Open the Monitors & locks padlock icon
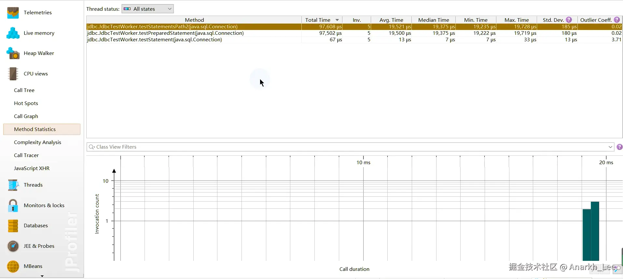 [x=13, y=206]
